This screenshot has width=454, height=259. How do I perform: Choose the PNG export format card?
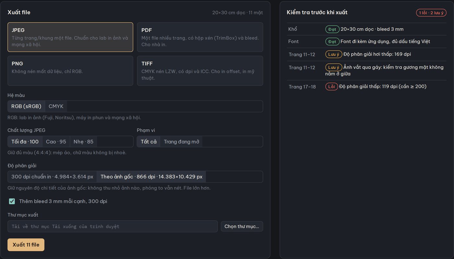click(70, 71)
